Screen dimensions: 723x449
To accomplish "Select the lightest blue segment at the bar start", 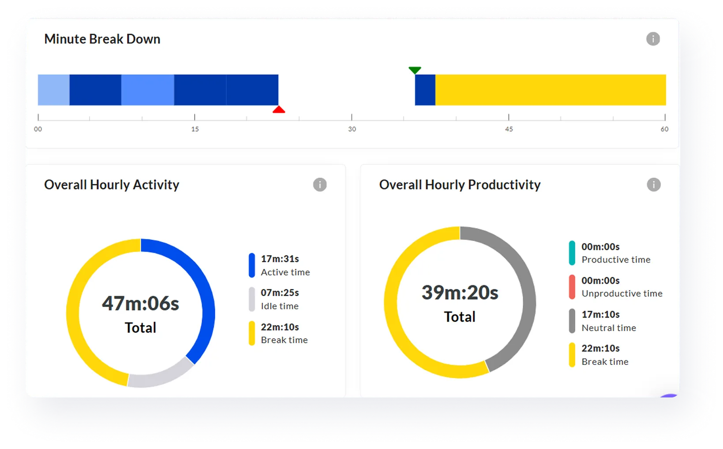I will (53, 89).
